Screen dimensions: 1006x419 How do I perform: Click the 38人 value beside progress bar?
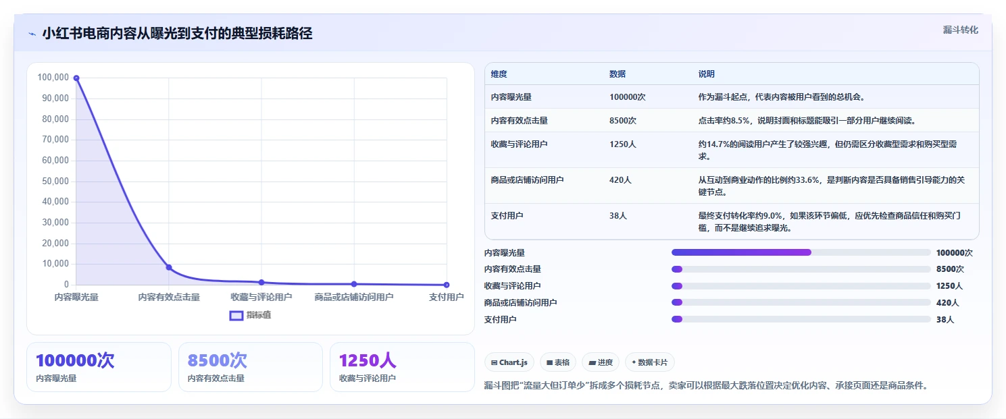point(945,320)
